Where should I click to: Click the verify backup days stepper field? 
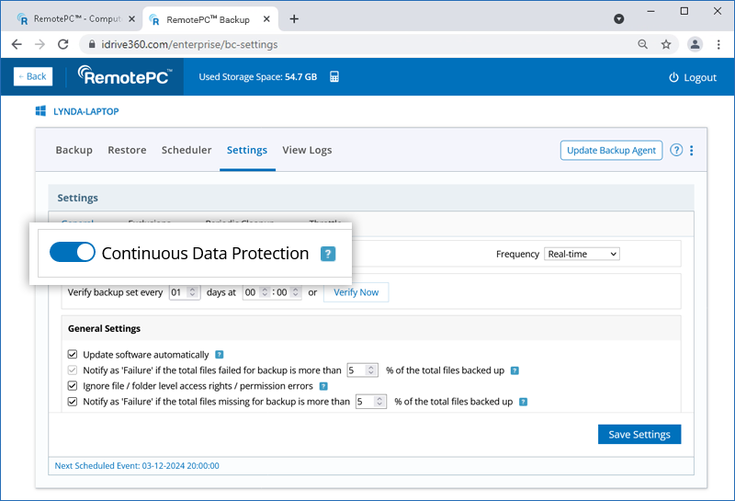(184, 292)
